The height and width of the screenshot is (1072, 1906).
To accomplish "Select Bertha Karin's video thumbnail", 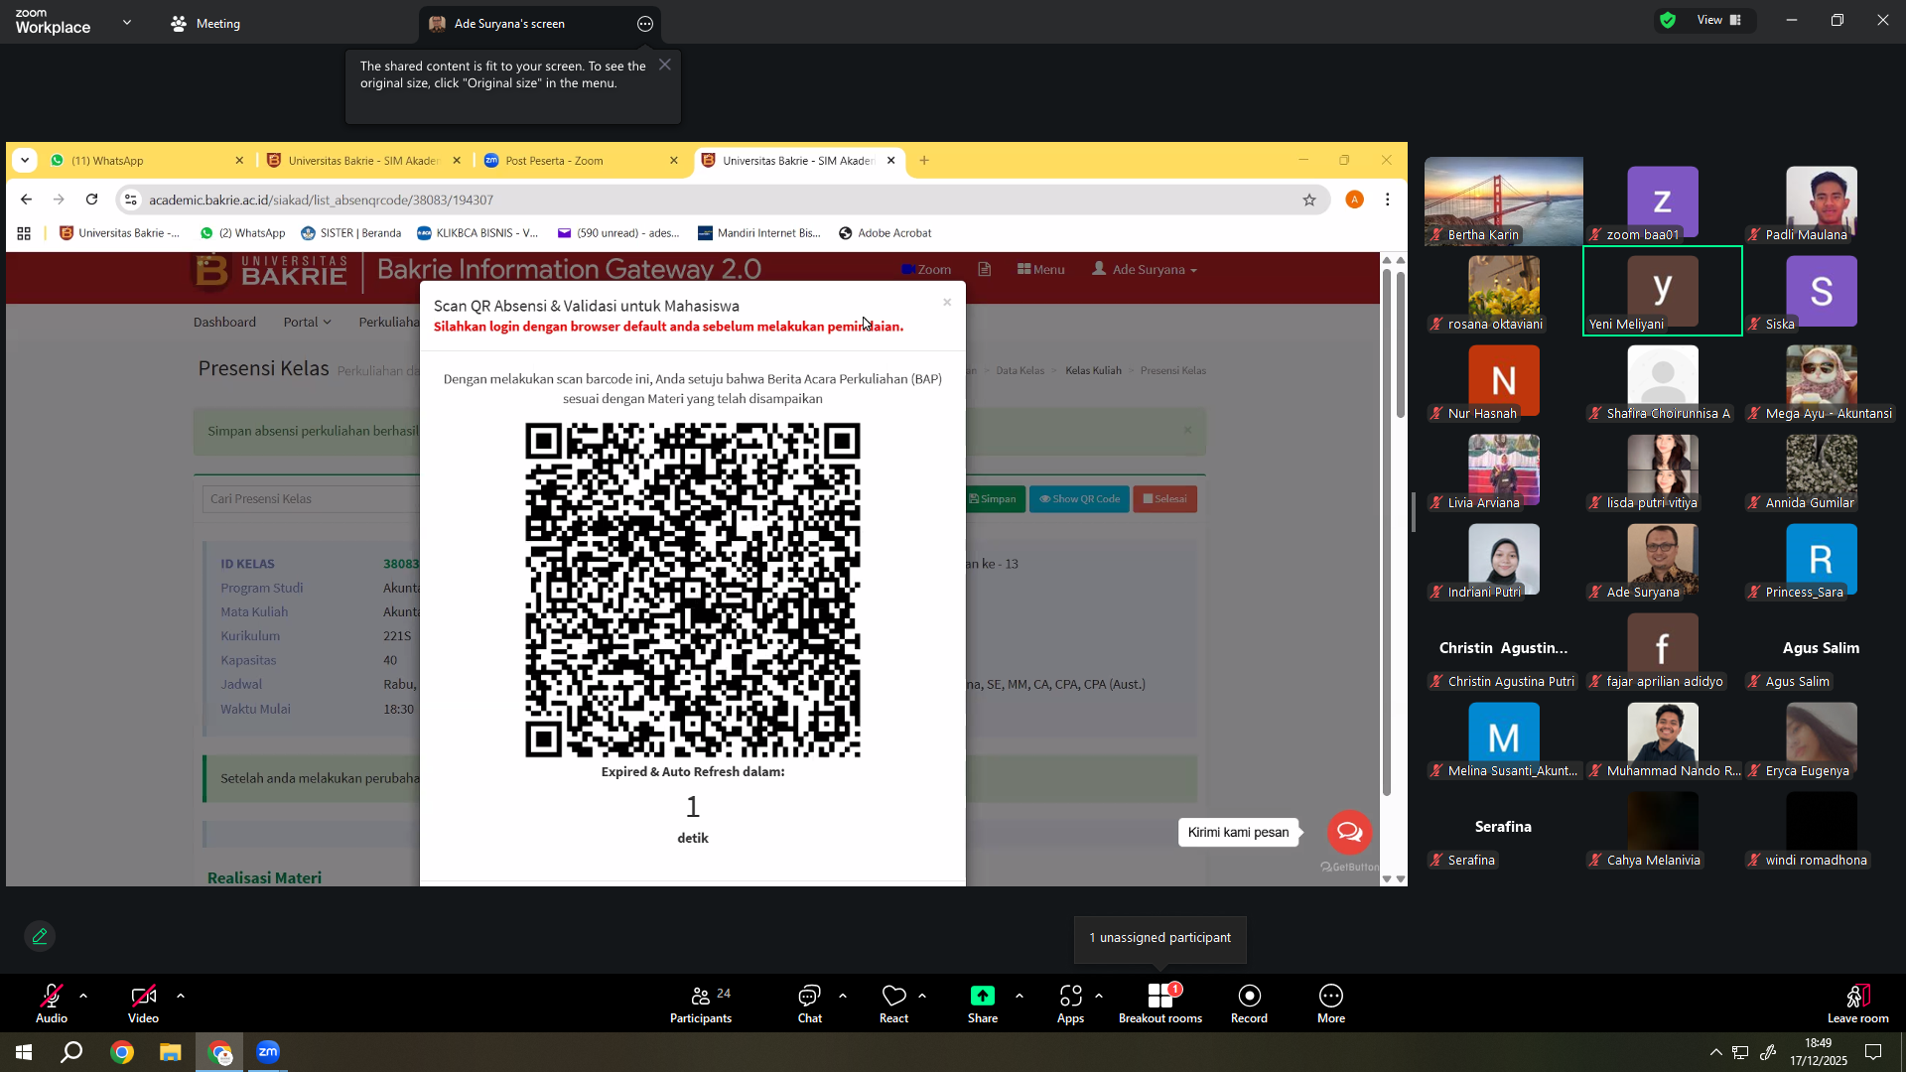I will pos(1504,201).
